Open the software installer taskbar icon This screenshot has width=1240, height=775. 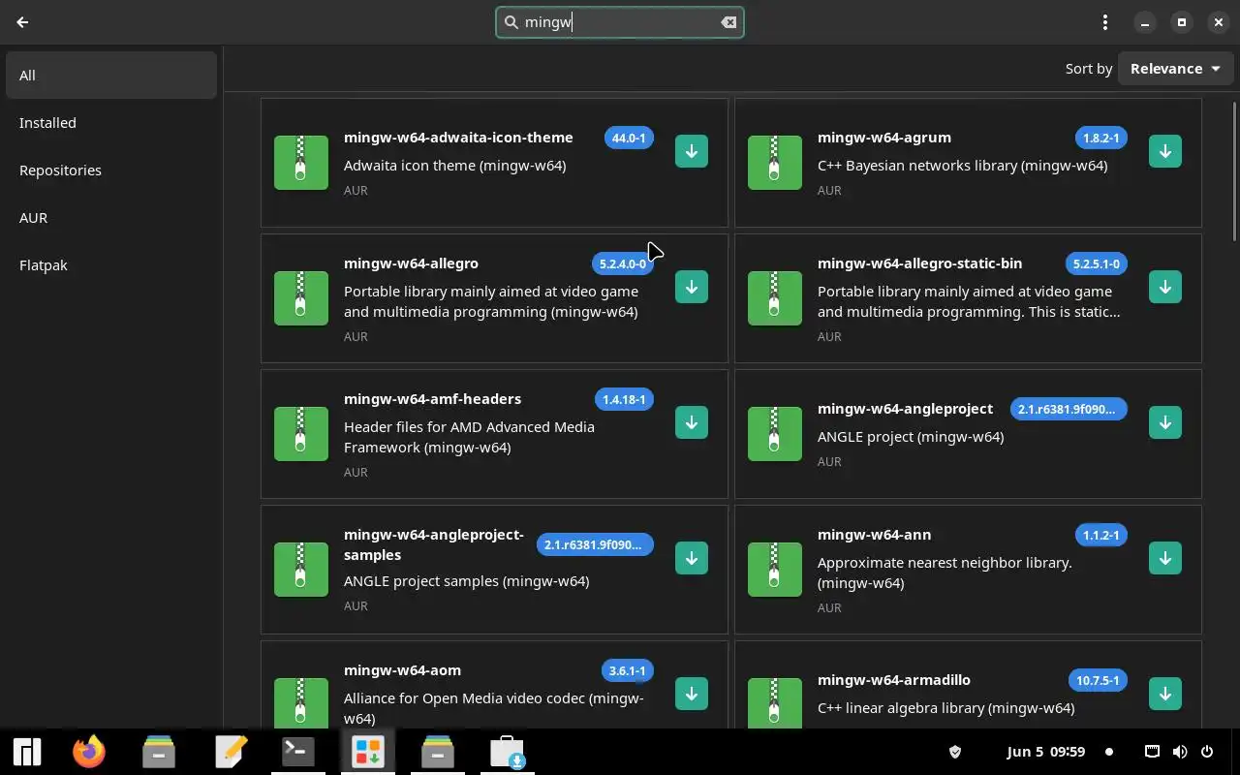pos(507,752)
